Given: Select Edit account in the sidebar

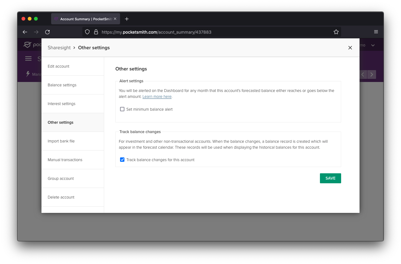Looking at the screenshot, I should pos(58,66).
